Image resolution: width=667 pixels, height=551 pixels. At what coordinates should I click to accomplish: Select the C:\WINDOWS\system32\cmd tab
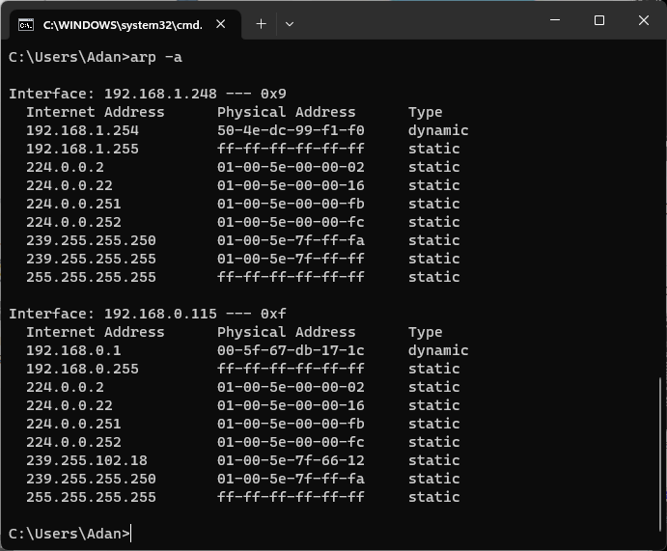click(121, 24)
